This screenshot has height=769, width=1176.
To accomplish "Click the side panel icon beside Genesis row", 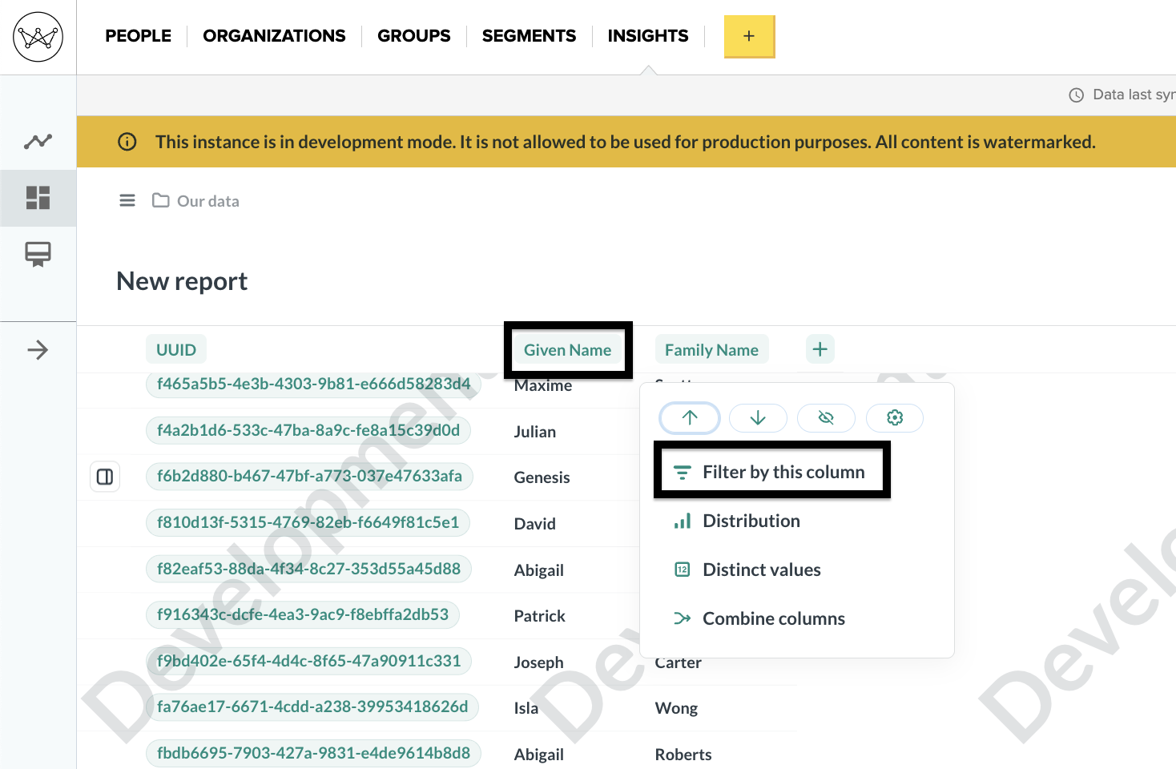I will click(x=105, y=477).
